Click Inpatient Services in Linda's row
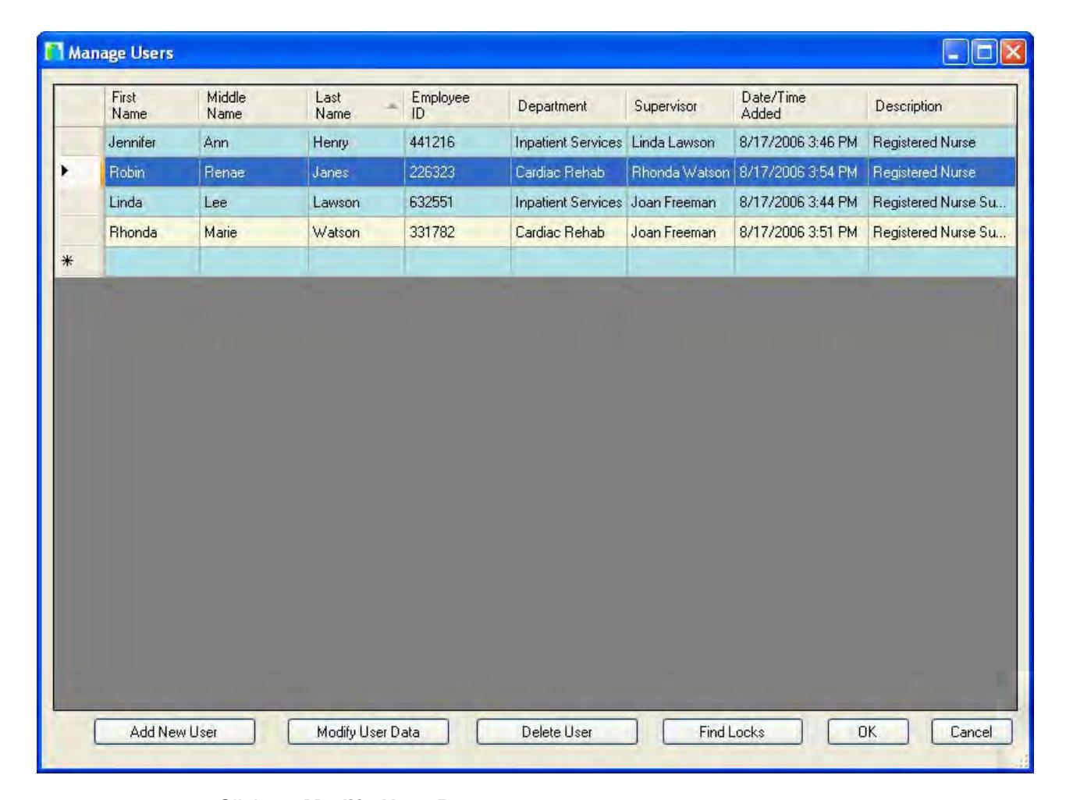The width and height of the screenshot is (1066, 800). pyautogui.click(x=568, y=202)
